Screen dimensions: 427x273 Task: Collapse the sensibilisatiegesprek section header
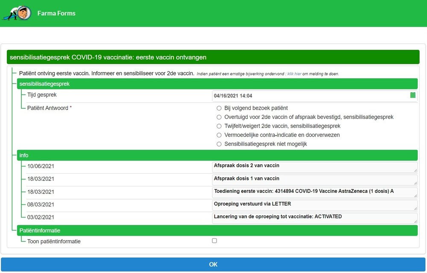pos(217,84)
